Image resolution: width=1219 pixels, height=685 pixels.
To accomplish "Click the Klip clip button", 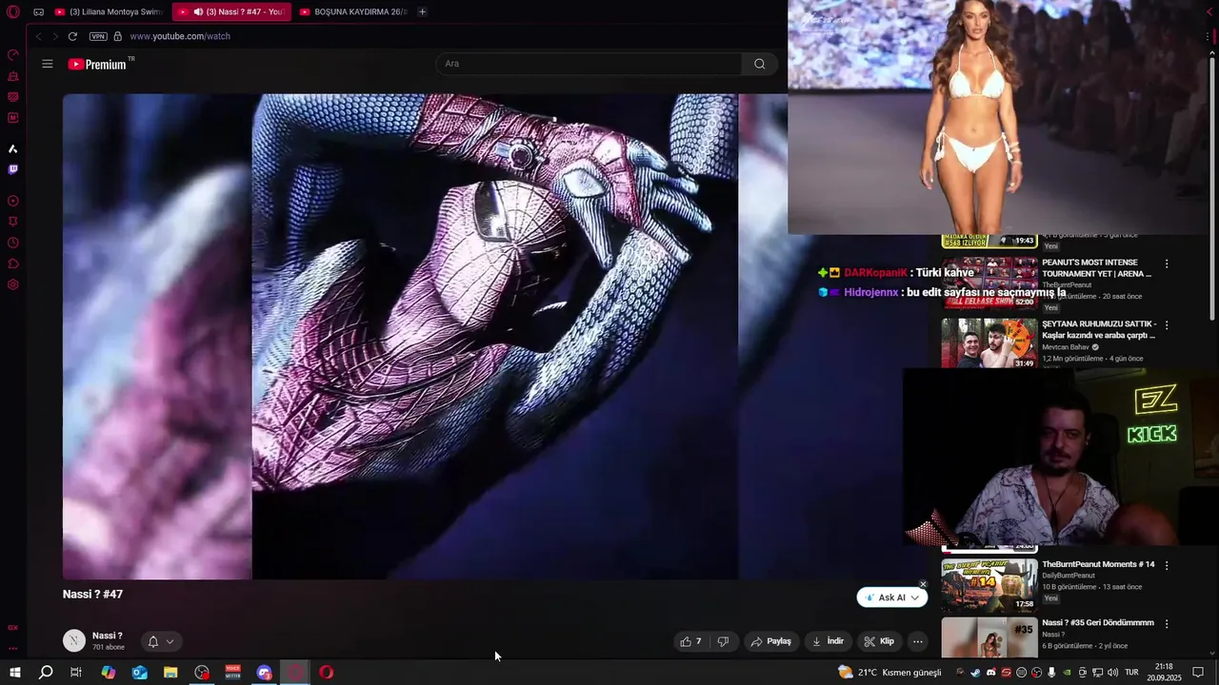I will [879, 641].
